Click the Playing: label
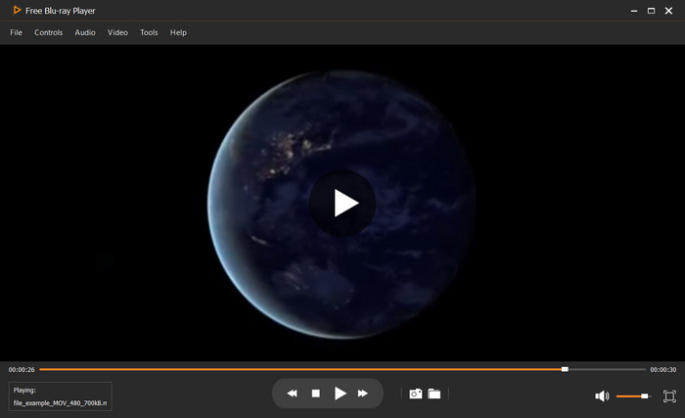 (24, 390)
